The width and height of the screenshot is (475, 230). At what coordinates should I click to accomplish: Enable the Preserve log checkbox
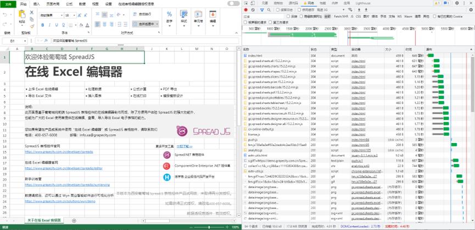pyautogui.click(x=278, y=10)
